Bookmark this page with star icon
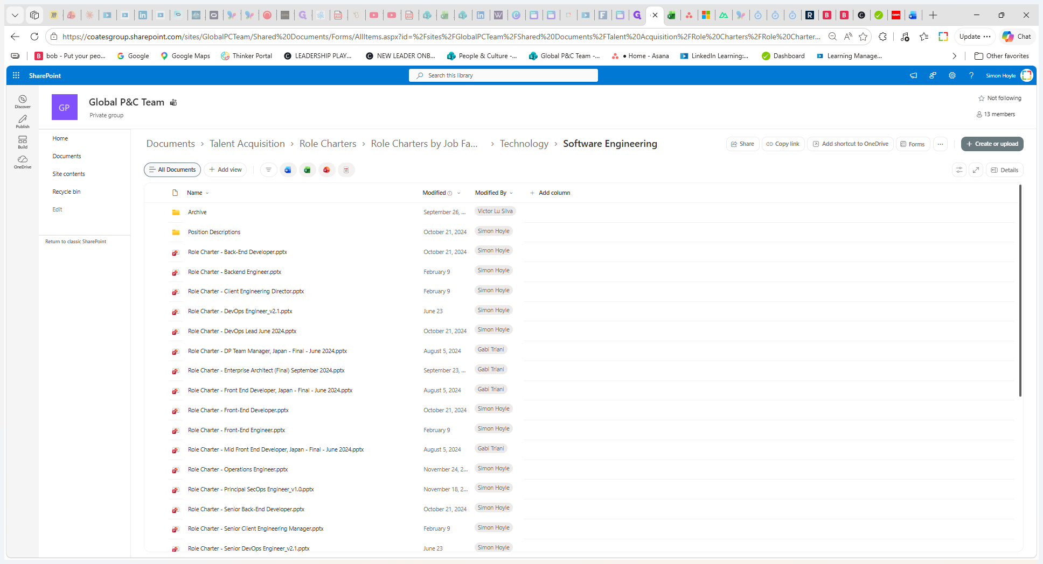 coord(863,37)
